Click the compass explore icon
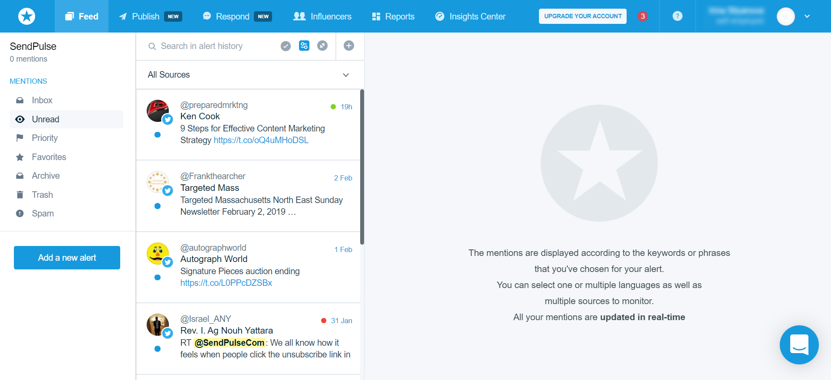The width and height of the screenshot is (831, 380). pyautogui.click(x=322, y=46)
